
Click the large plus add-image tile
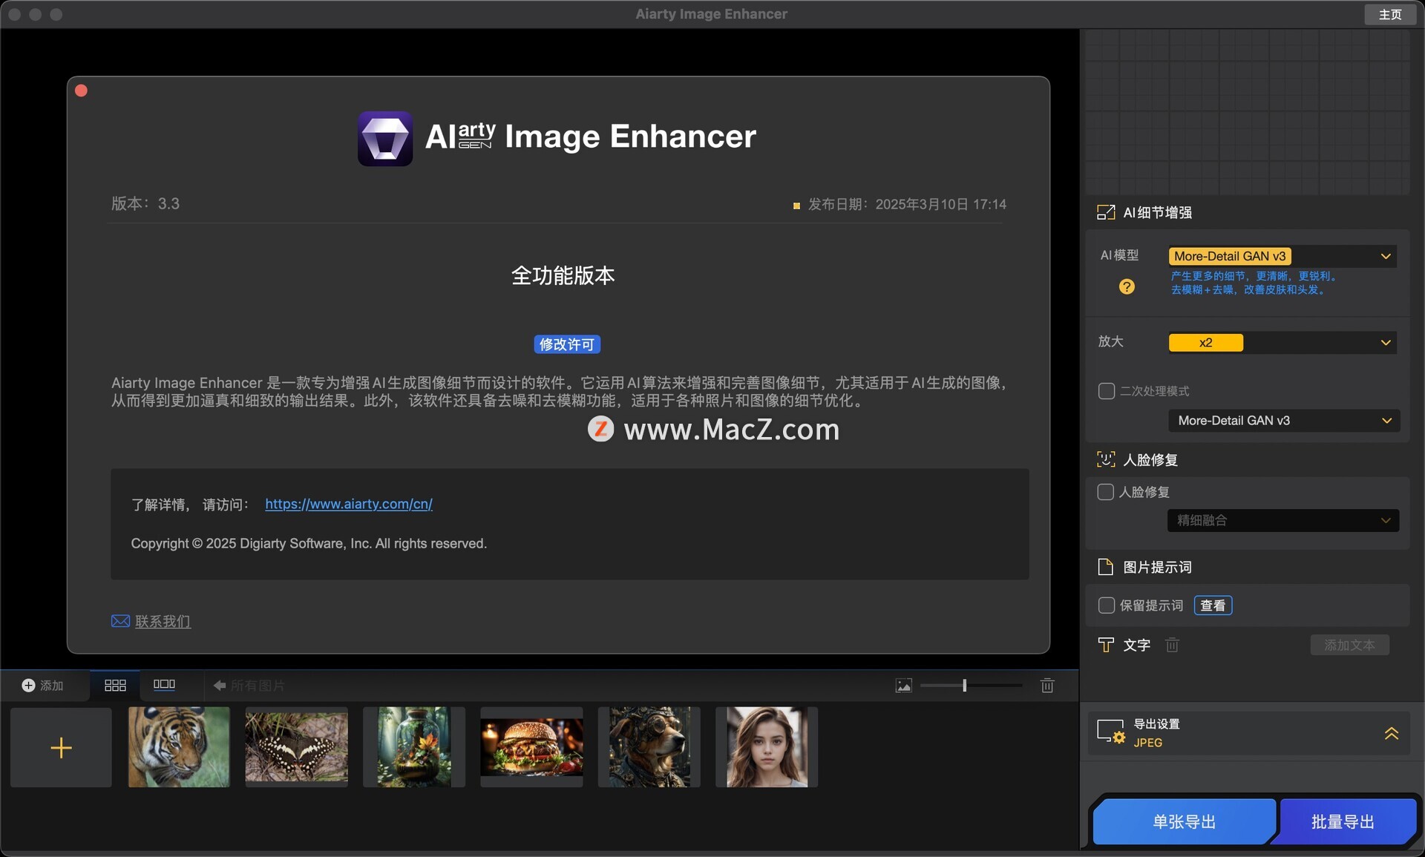pyautogui.click(x=61, y=747)
